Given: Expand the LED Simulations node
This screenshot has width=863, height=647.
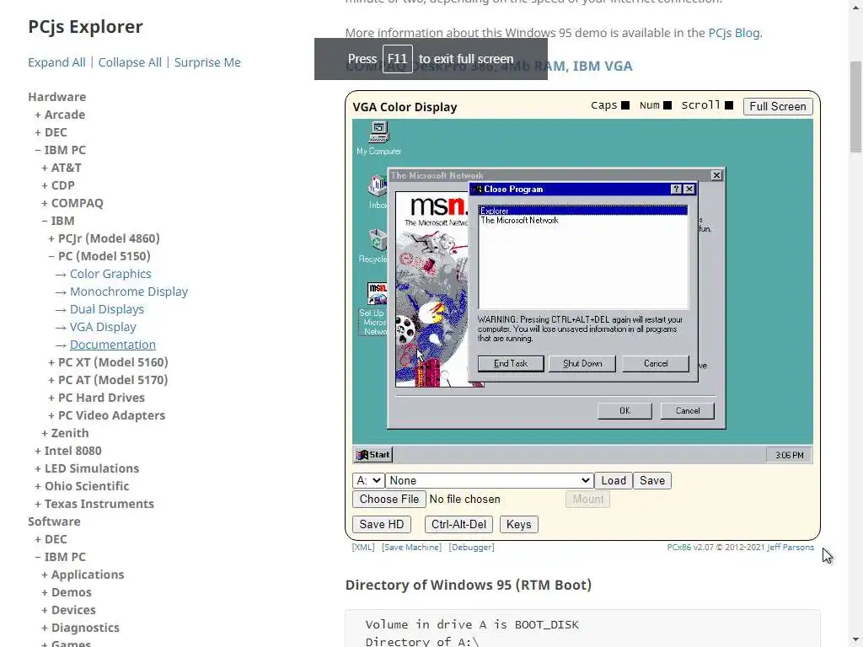Looking at the screenshot, I should click(x=87, y=468).
